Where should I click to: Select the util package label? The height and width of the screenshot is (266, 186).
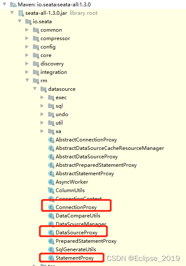(x=59, y=122)
